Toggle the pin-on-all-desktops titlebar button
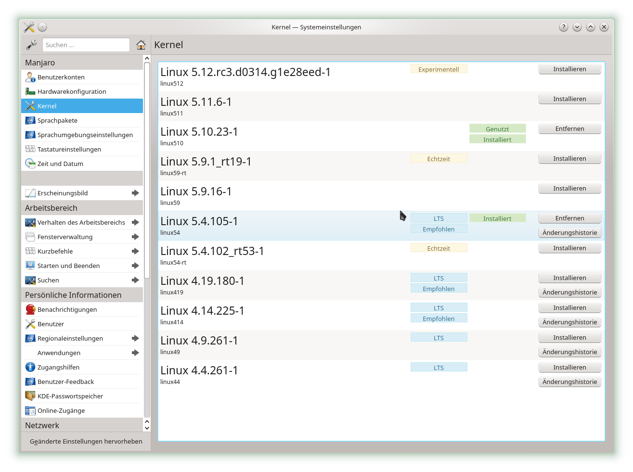The width and height of the screenshot is (633, 472). pyautogui.click(x=42, y=27)
